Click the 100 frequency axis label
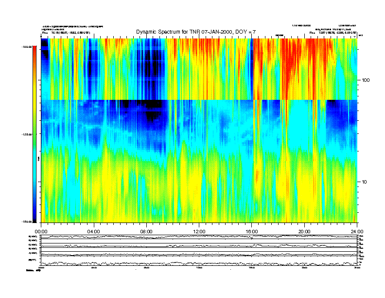This screenshot has height=298, width=385. [366, 80]
